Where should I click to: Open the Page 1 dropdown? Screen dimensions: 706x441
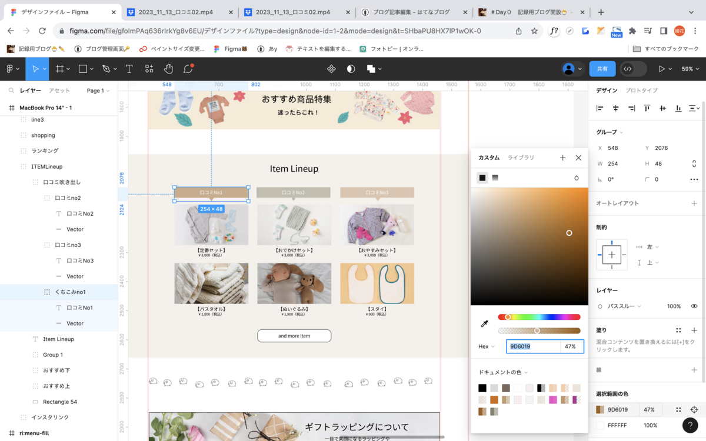tap(98, 91)
